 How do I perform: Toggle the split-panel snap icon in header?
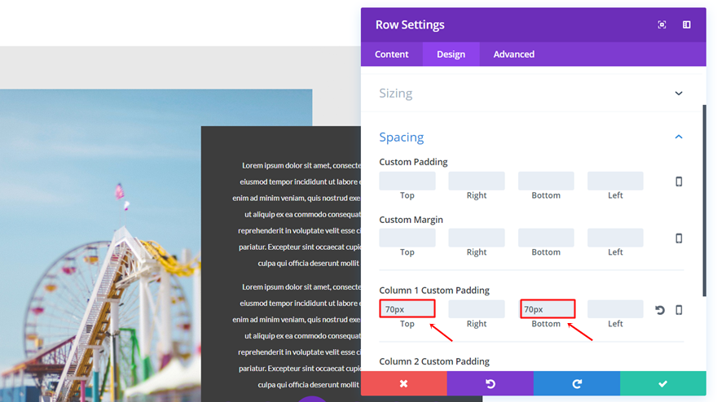coord(686,24)
